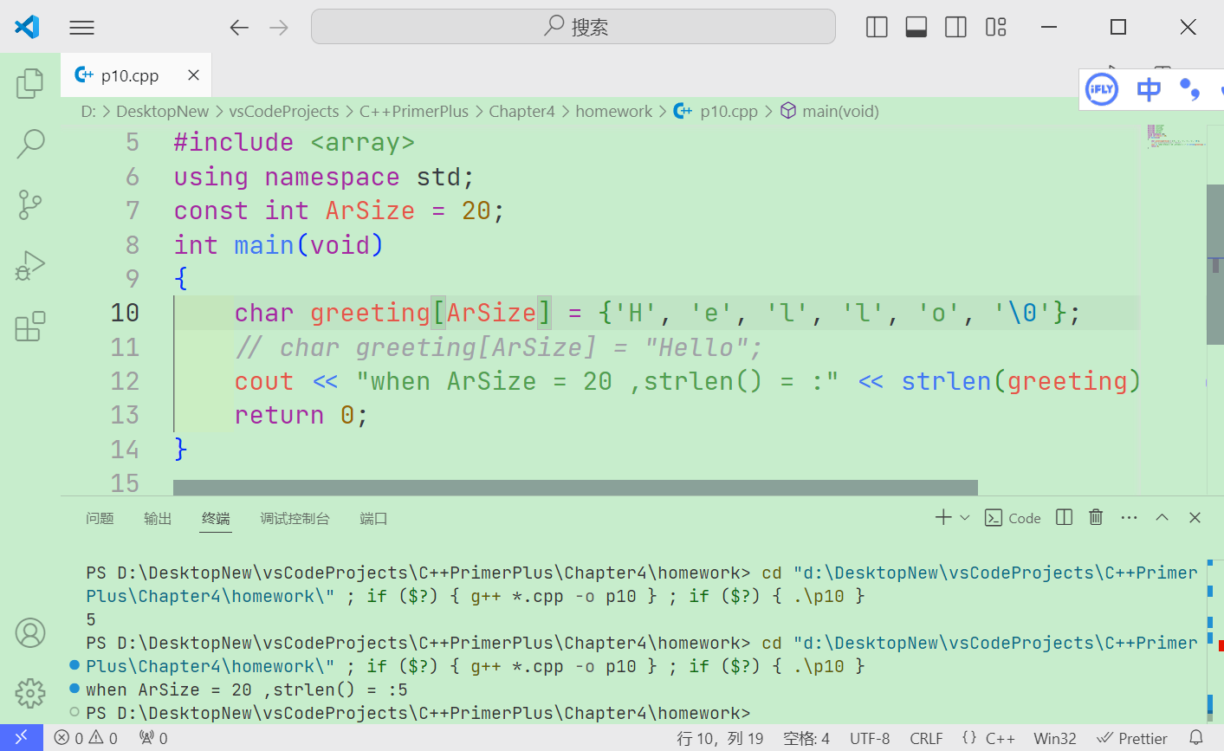
Task: Create a new terminal with plus icon
Action: point(943,517)
